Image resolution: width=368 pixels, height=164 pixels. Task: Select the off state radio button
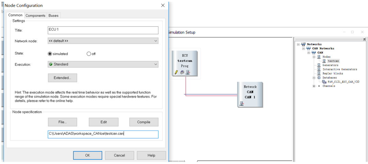[x=89, y=54]
